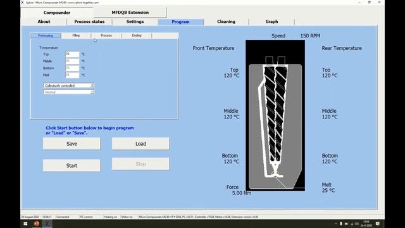Screen dimensions: 405x228
Task: Open the PowerPoint taskbar icon
Action: (37, 224)
